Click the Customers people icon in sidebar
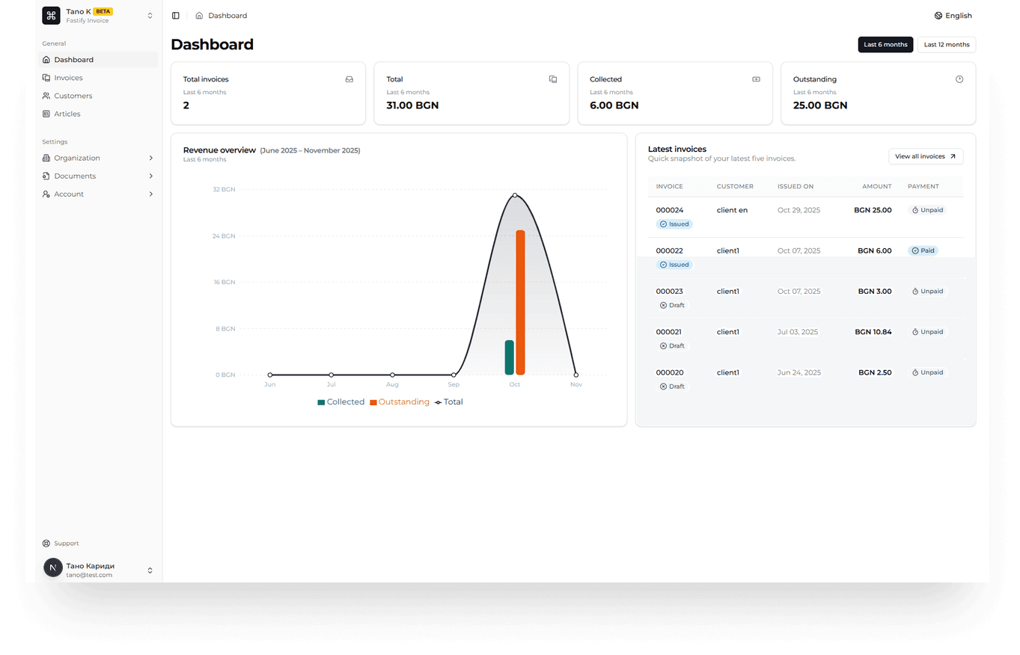 46,96
